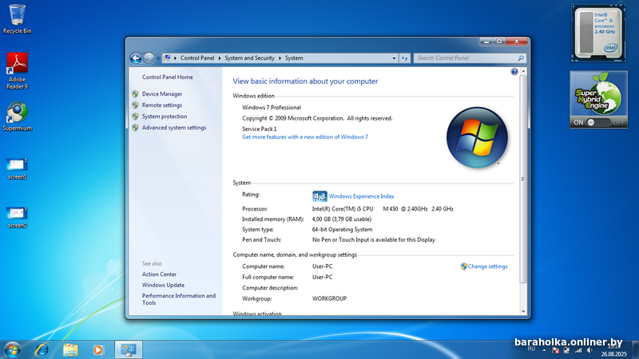Click scrollbar up arrow in System window

click(x=523, y=71)
